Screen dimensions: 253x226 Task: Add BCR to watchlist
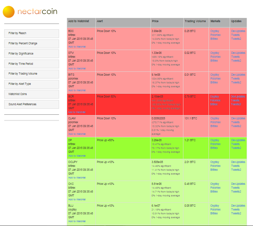[x=77, y=112]
